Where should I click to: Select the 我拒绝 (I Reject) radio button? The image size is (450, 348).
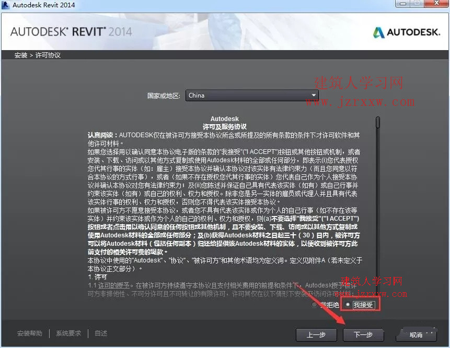pyautogui.click(x=315, y=305)
